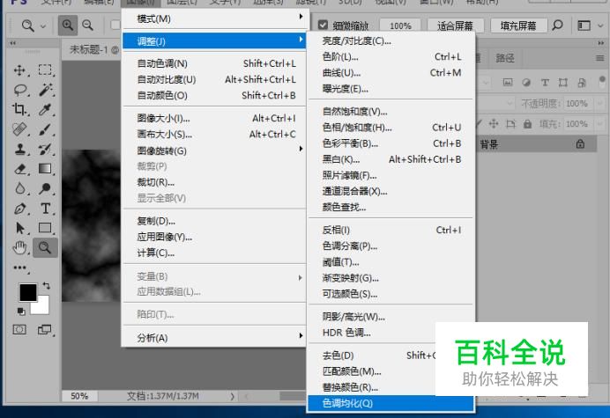Select the Path Selection tool
The image size is (610, 418).
click(x=20, y=228)
